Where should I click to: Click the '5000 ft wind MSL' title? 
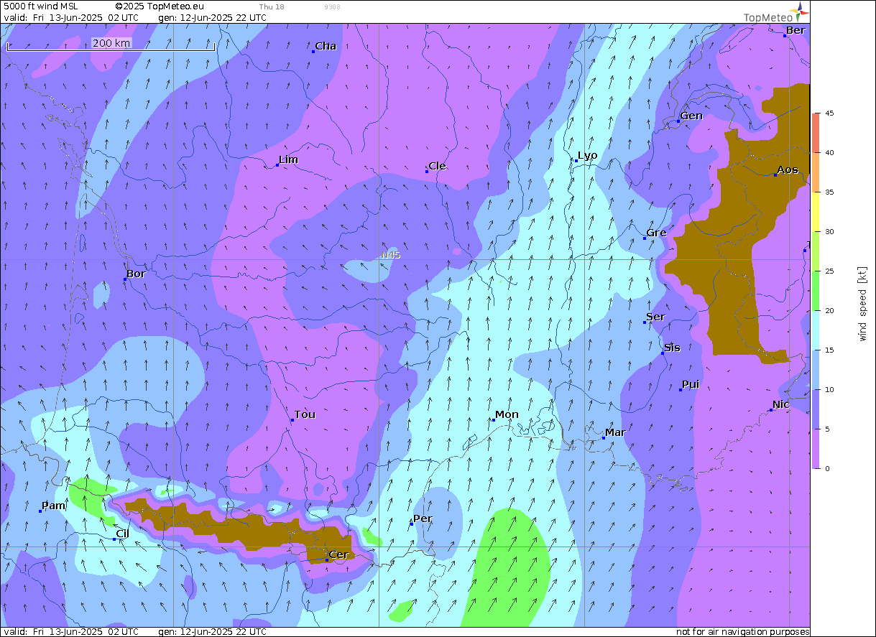41,6
